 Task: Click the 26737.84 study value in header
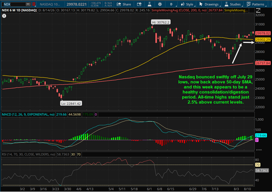coord(215,10)
